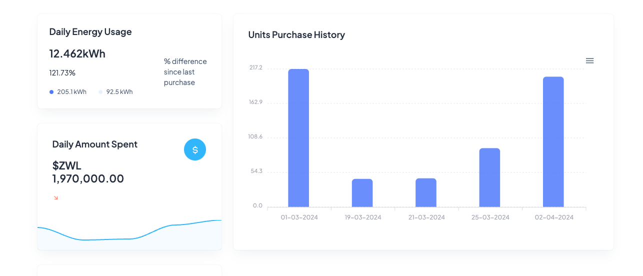Click the blue dollar sign icon
This screenshot has height=276, width=643.
pyautogui.click(x=195, y=149)
